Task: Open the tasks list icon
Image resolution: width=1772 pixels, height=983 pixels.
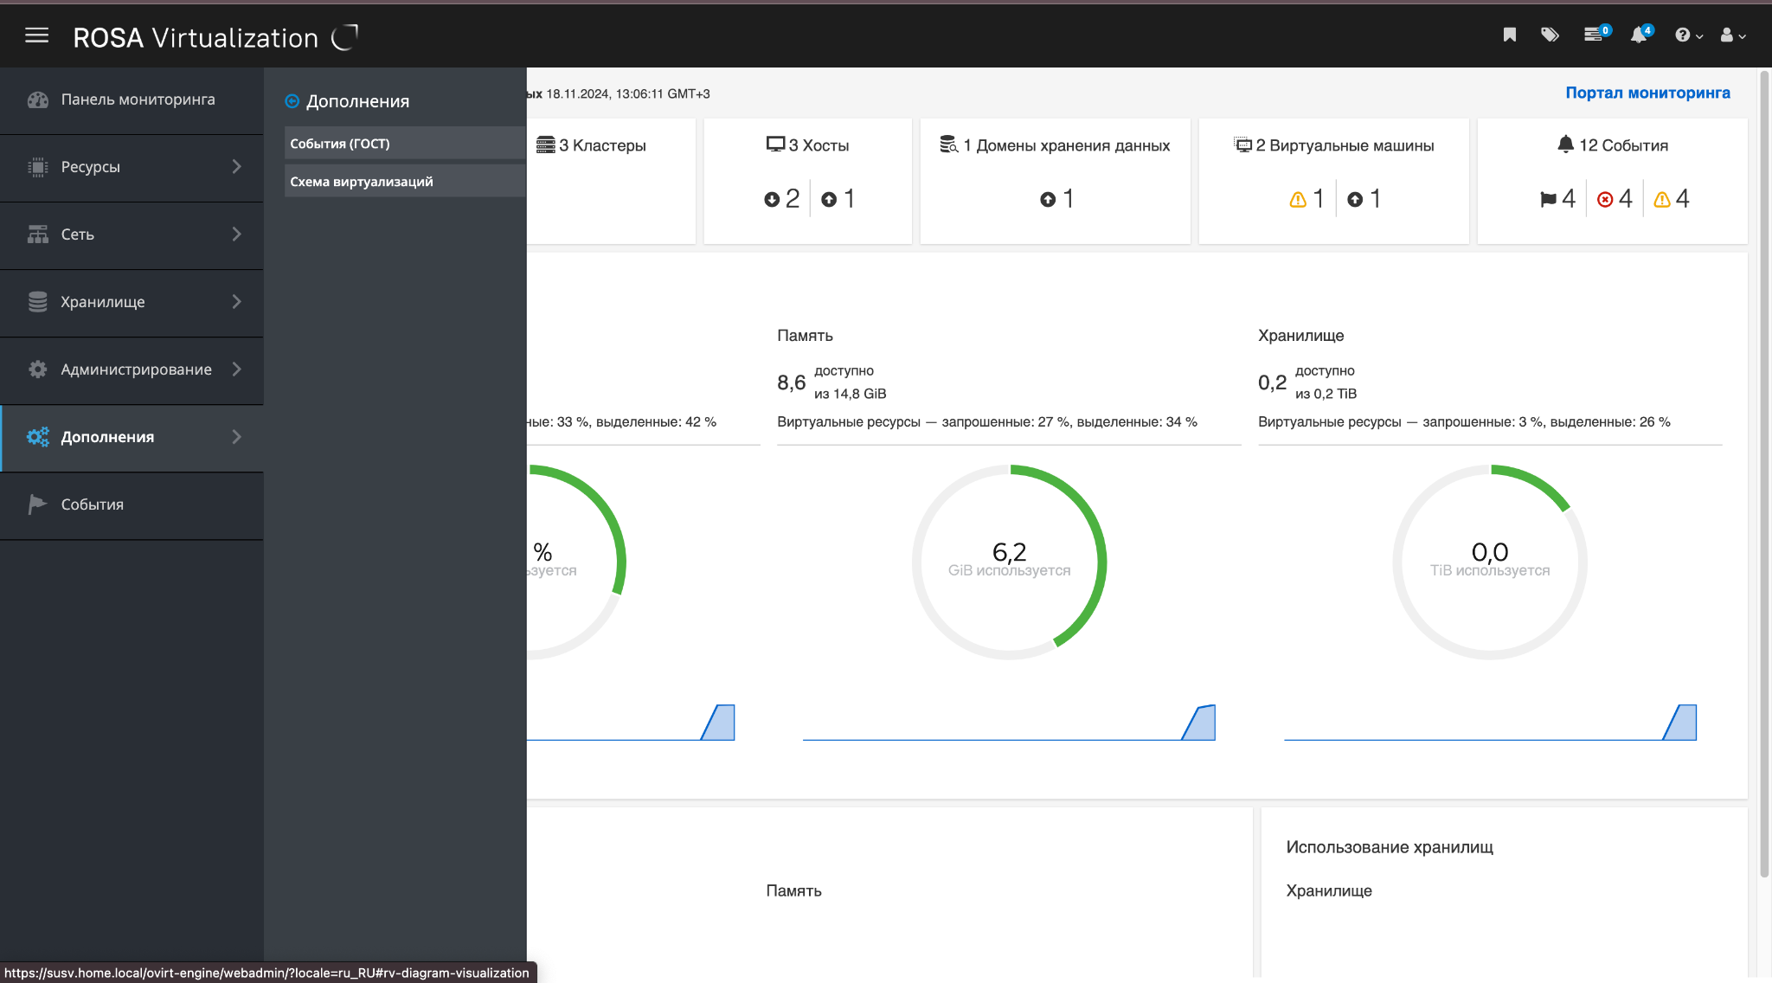Action: [x=1593, y=35]
